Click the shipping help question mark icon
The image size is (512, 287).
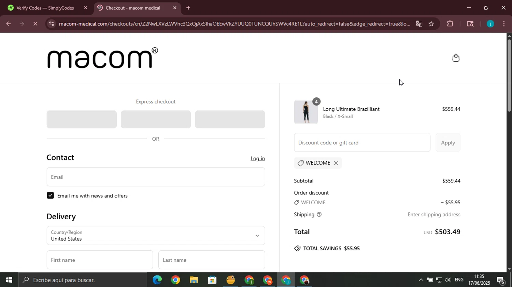click(x=319, y=214)
